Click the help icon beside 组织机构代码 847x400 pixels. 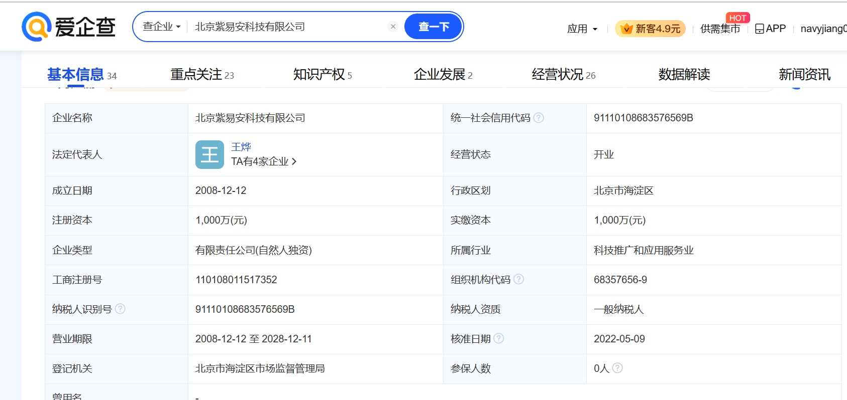[x=519, y=279]
